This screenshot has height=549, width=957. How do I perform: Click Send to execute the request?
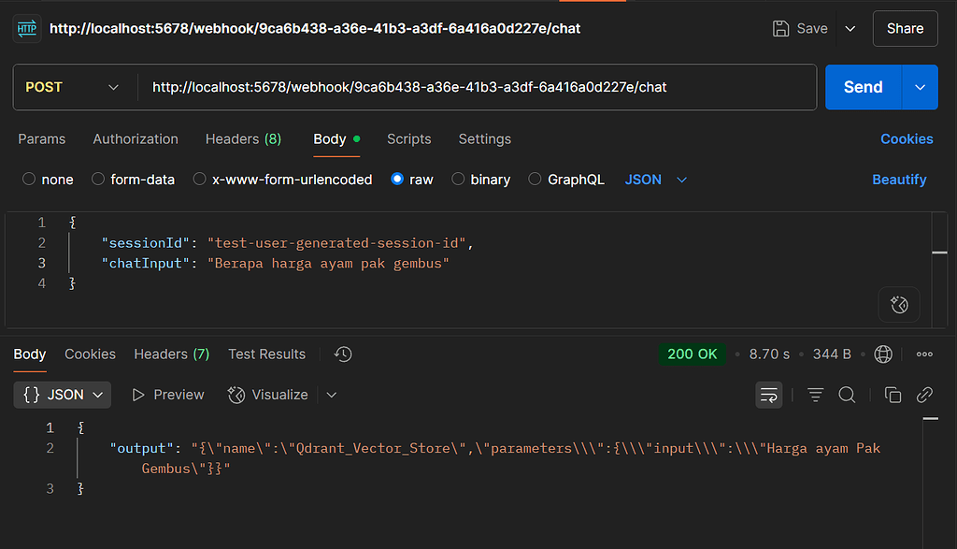click(863, 86)
